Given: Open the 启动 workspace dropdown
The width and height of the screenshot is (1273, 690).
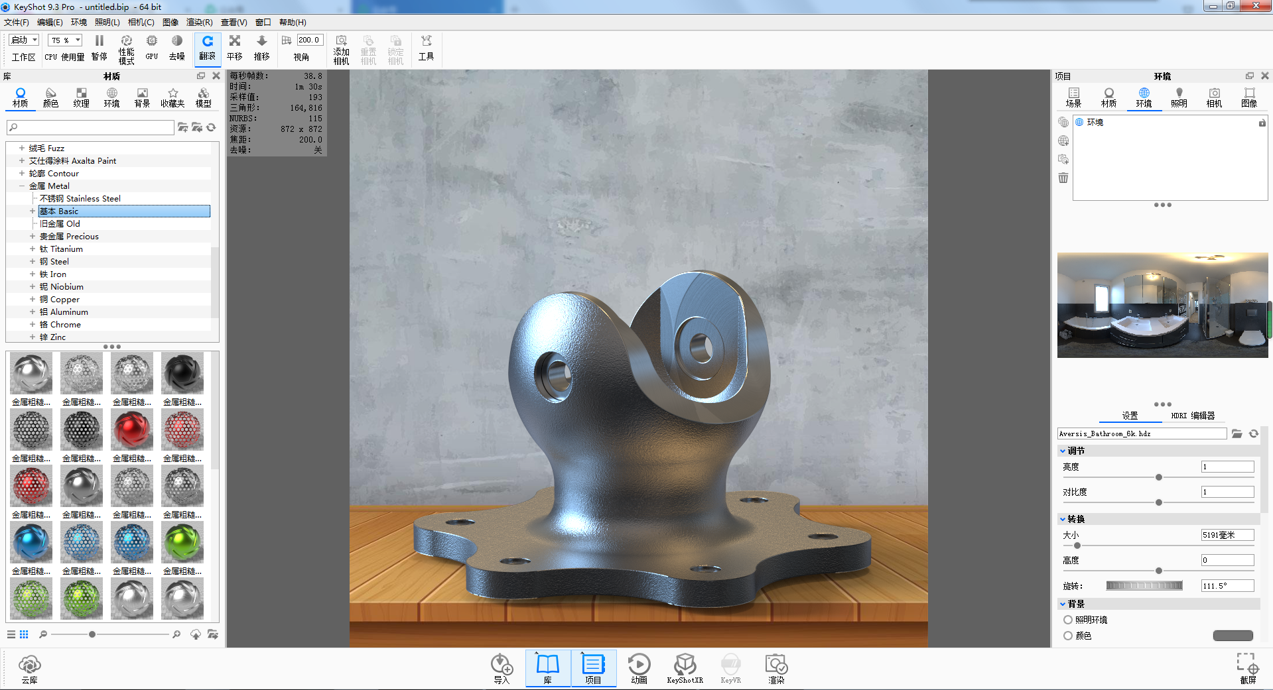Looking at the screenshot, I should click(x=25, y=40).
